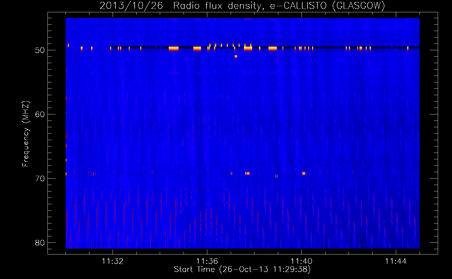The height and width of the screenshot is (279, 452).
Task: Click the 'Frequency (MHZ)' y-axis label
Action: tap(26, 134)
